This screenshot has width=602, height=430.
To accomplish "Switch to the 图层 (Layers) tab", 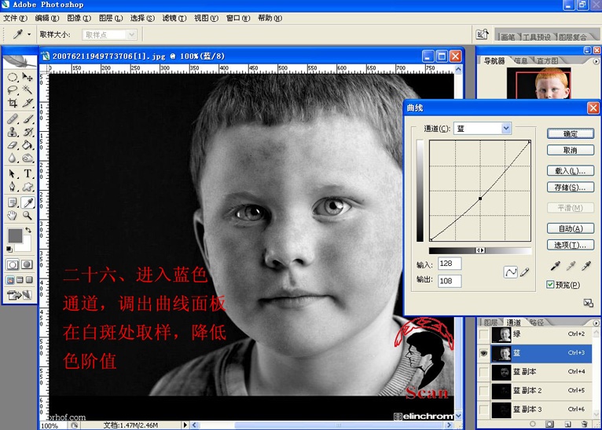I will pos(490,322).
